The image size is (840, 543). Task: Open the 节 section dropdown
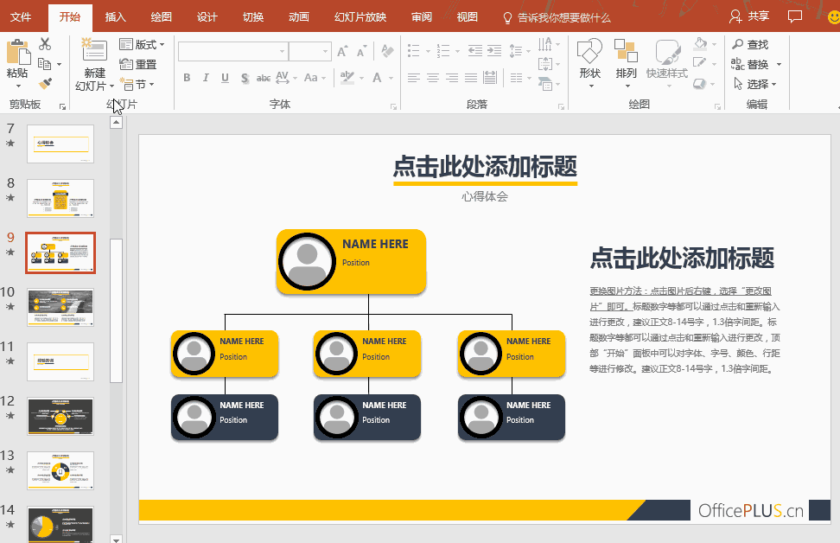click(137, 84)
